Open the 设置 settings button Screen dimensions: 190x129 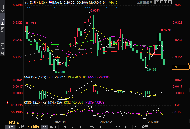(x=145, y=127)
